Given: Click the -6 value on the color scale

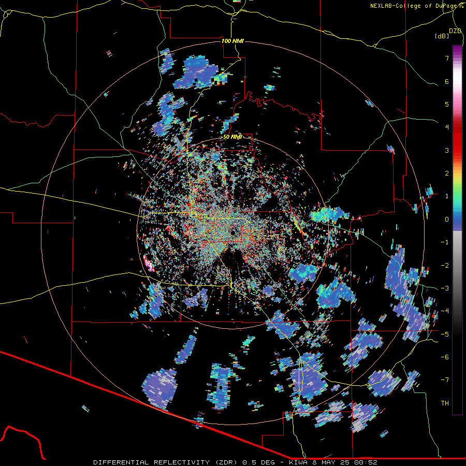Looking at the screenshot, I should [445, 357].
